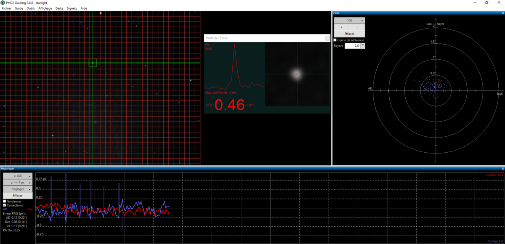Click the PHD2 app icon in title bar
This screenshot has height=244, width=505.
click(3, 3)
